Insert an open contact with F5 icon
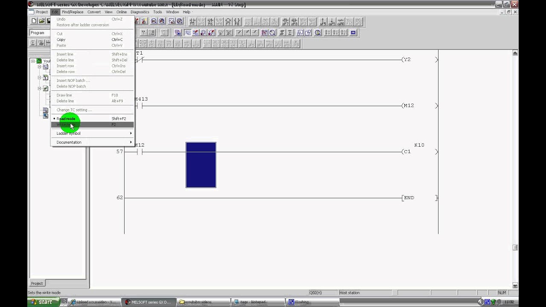 point(192,21)
